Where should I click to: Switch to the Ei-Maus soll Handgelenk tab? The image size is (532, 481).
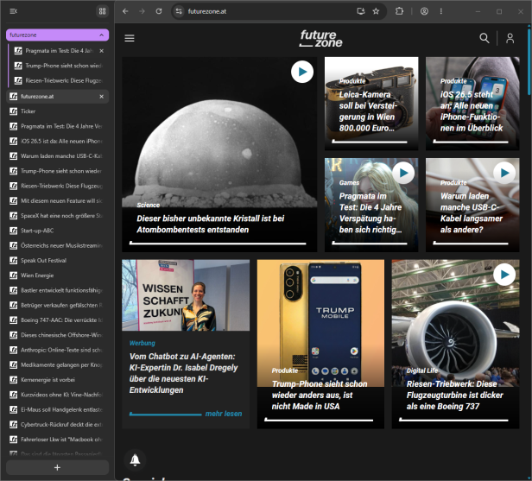pos(57,410)
